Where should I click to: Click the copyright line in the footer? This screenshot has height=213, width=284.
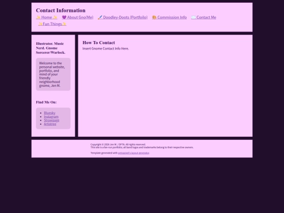pyautogui.click(x=118, y=145)
